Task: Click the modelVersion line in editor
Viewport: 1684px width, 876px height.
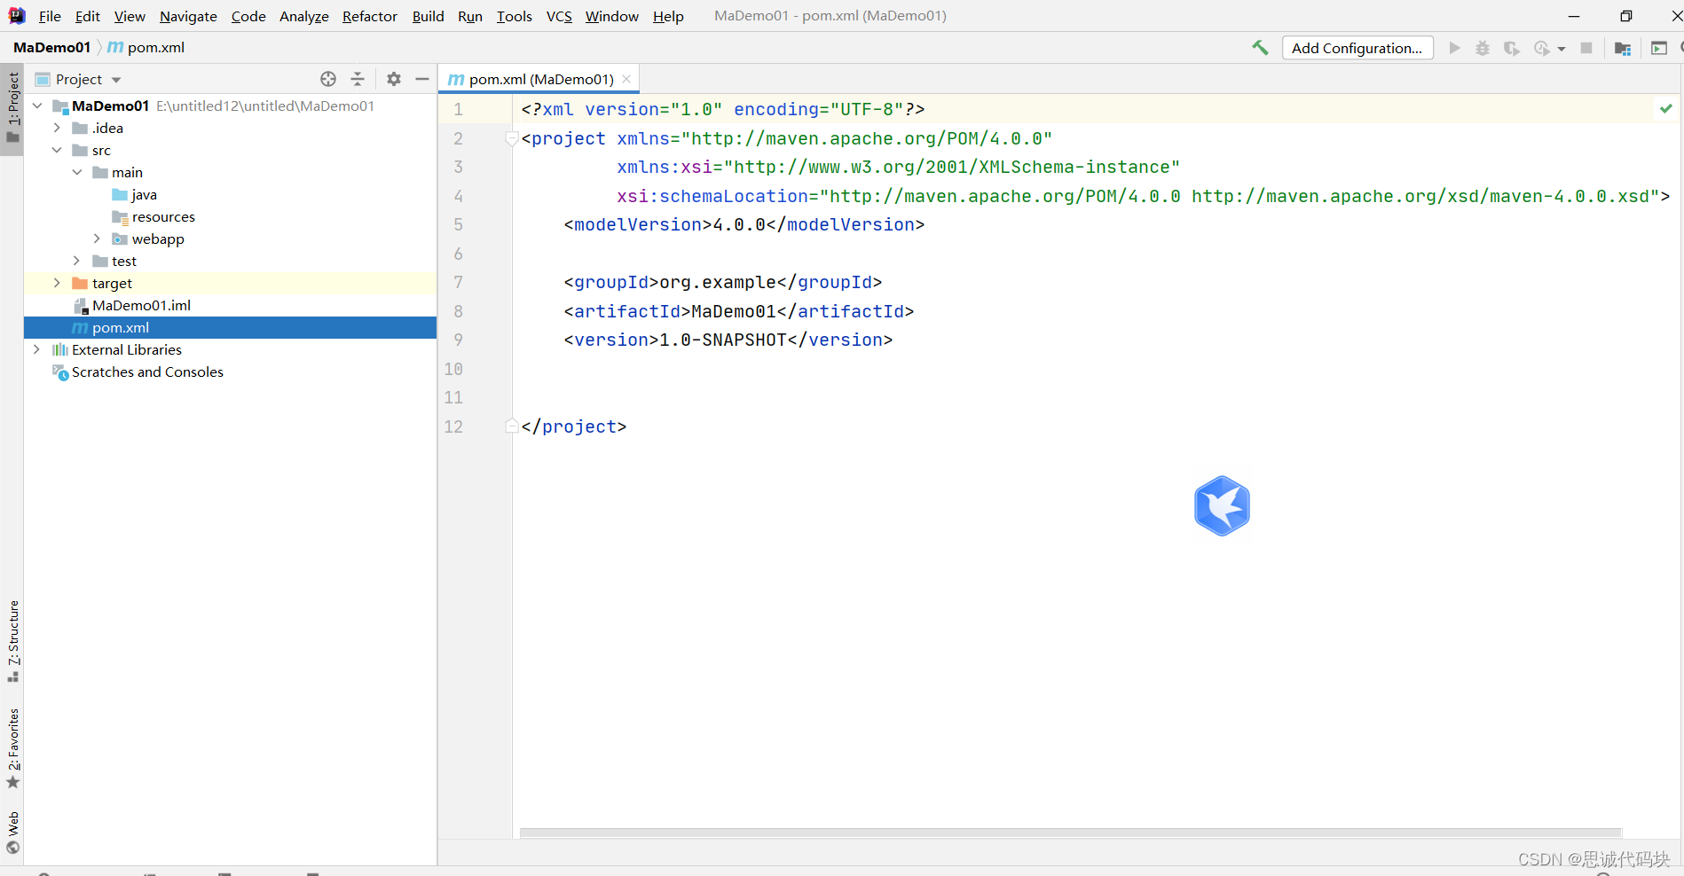Action: (744, 224)
